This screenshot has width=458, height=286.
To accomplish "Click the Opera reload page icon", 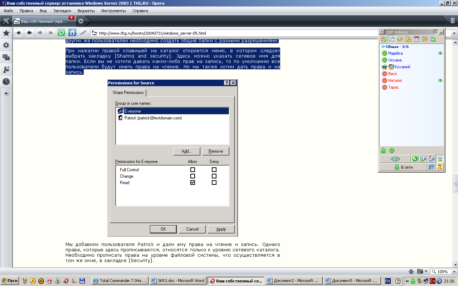I will [x=62, y=33].
